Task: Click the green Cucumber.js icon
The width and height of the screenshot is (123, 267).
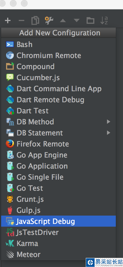Action: coord(10,77)
